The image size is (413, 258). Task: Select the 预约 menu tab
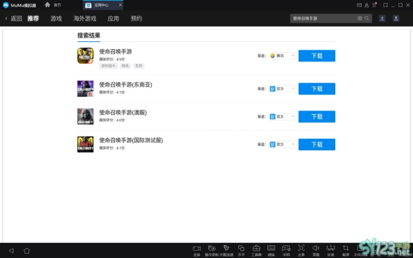point(137,19)
